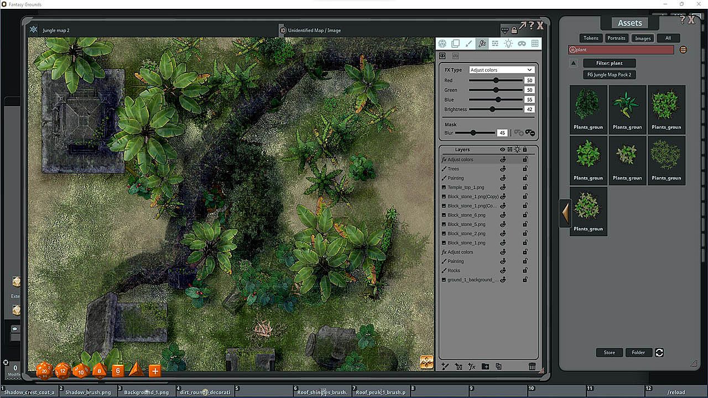Image resolution: width=708 pixels, height=398 pixels.
Task: Unlock the Temple_top_1.png layer
Action: (x=525, y=187)
